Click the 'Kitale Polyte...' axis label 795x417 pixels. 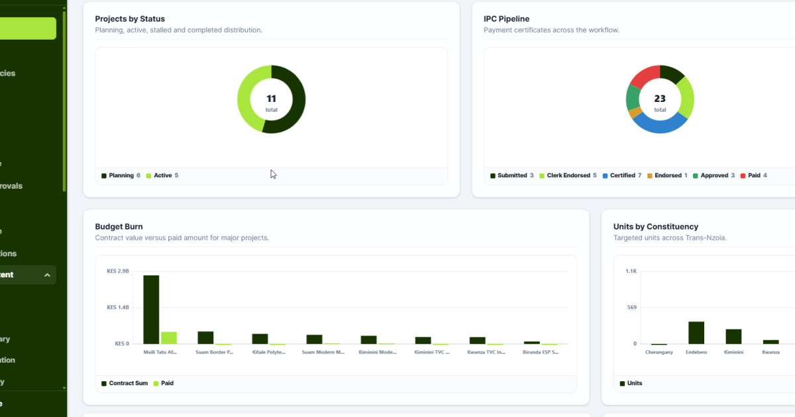(x=269, y=352)
